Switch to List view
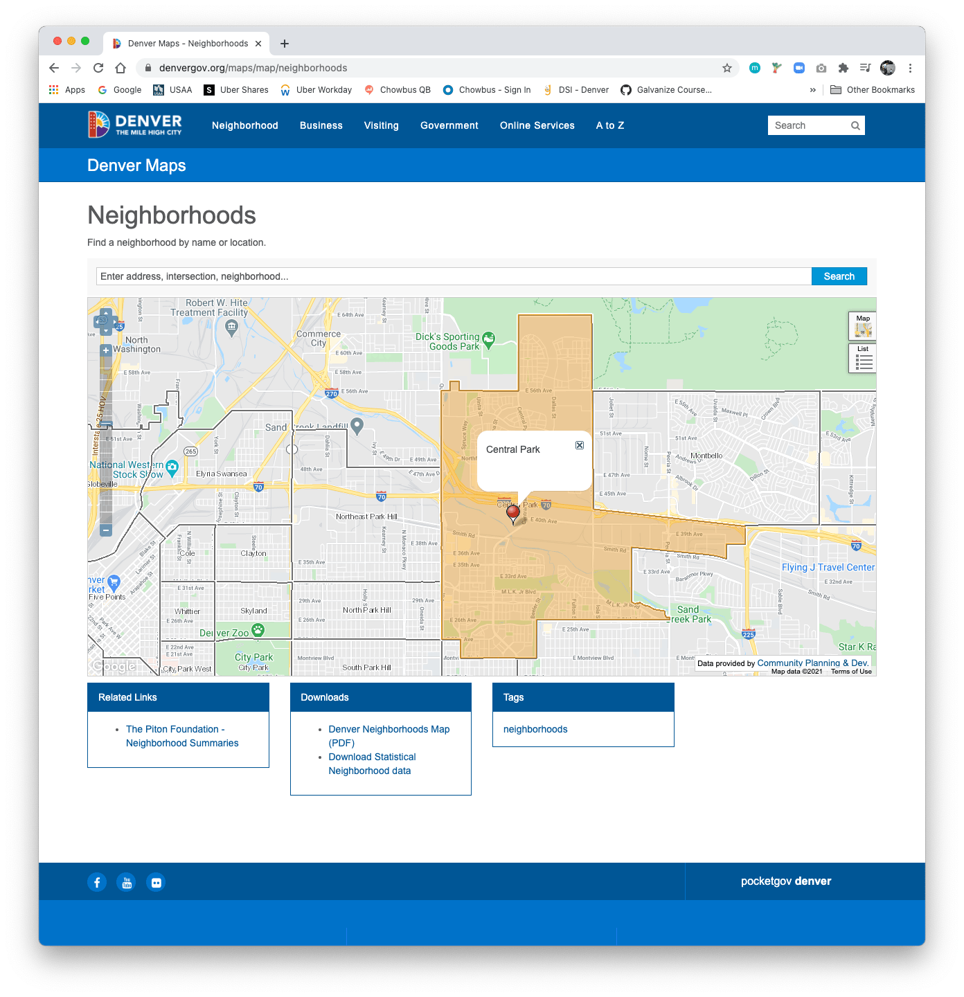Screen dimensions: 964x997 point(863,359)
